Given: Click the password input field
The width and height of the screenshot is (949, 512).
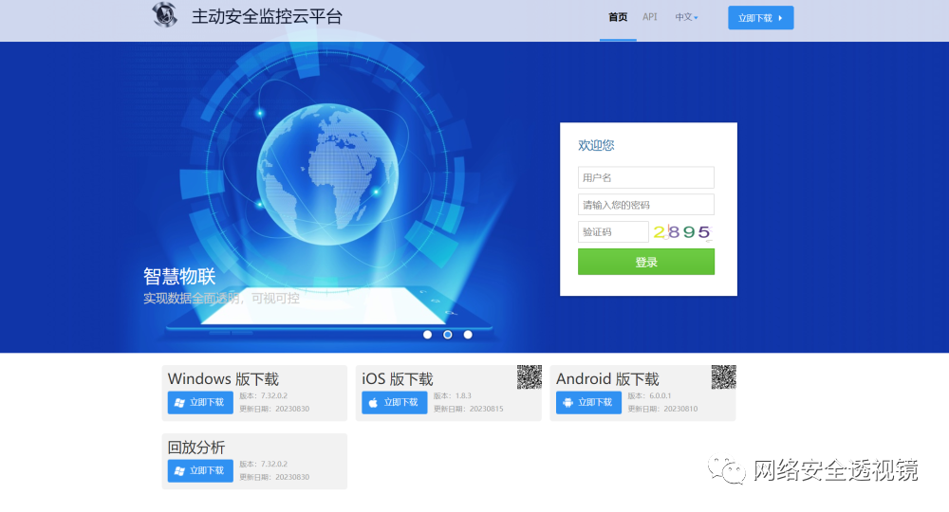Looking at the screenshot, I should click(645, 205).
